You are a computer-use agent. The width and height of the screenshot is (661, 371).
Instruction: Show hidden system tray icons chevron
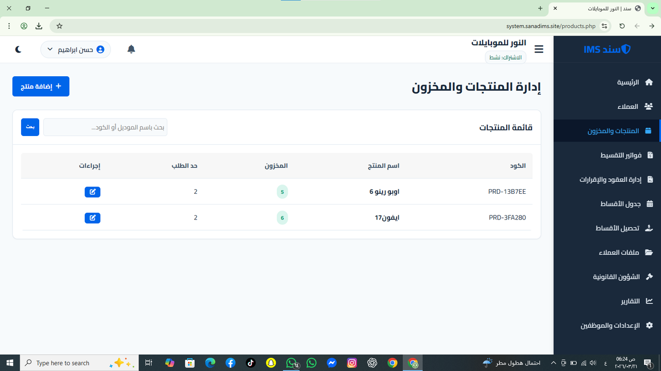[554, 363]
